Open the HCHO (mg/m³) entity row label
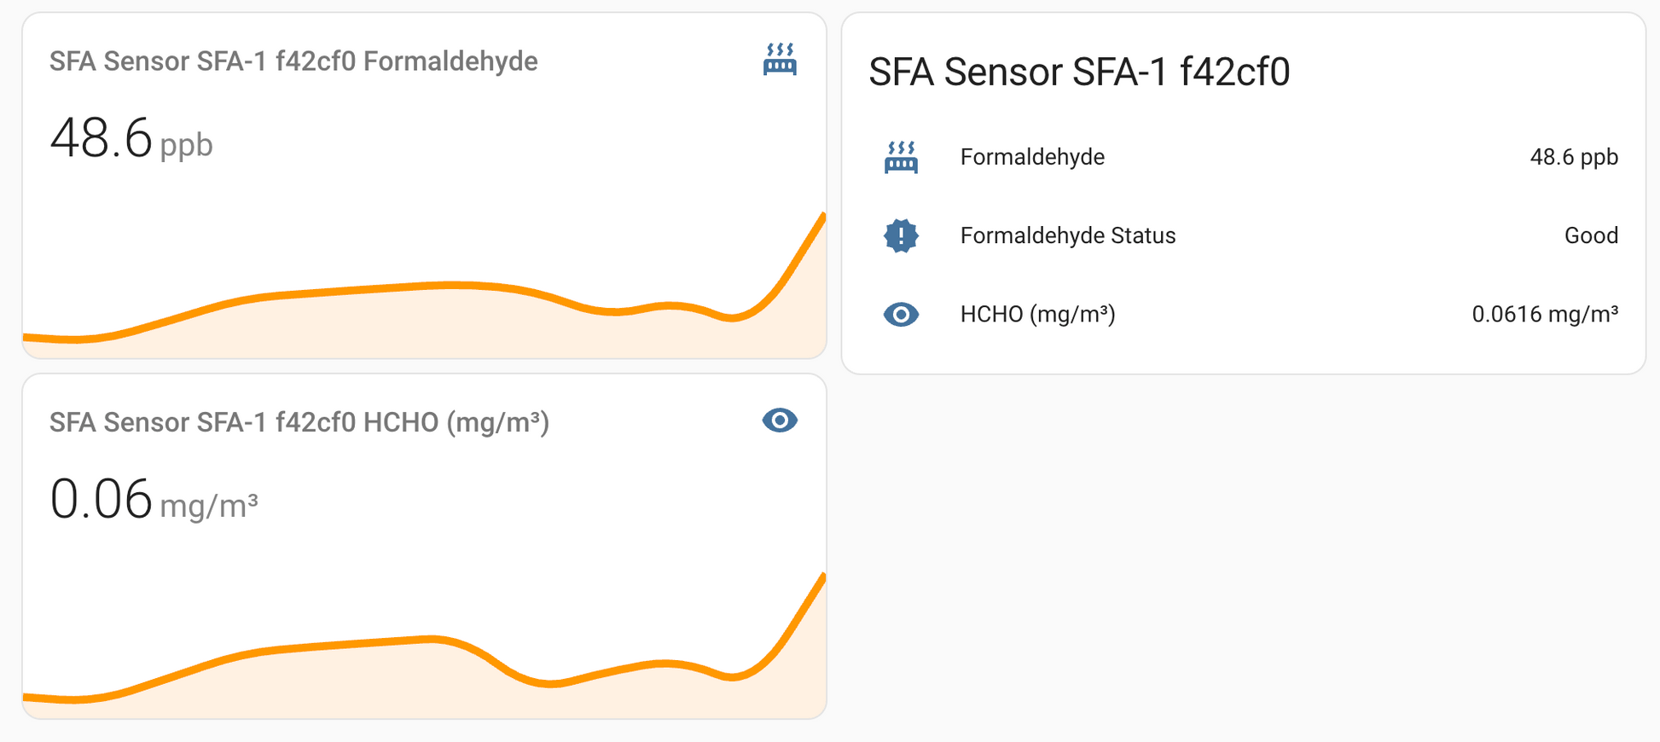1660x742 pixels. tap(1038, 315)
